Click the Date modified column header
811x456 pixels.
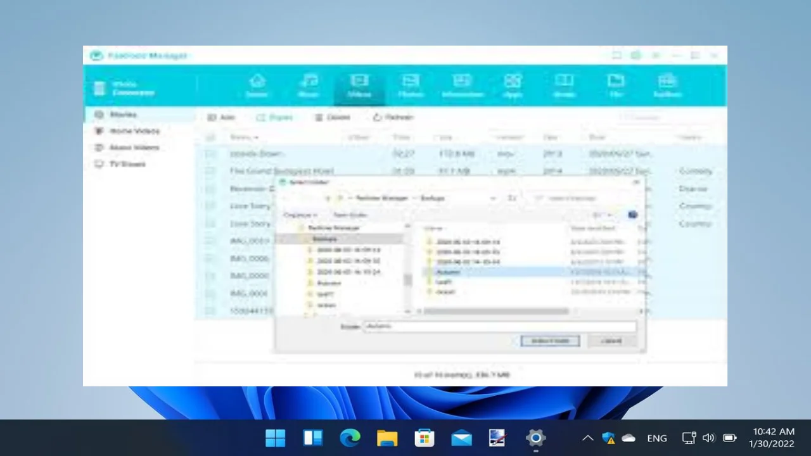pyautogui.click(x=593, y=228)
